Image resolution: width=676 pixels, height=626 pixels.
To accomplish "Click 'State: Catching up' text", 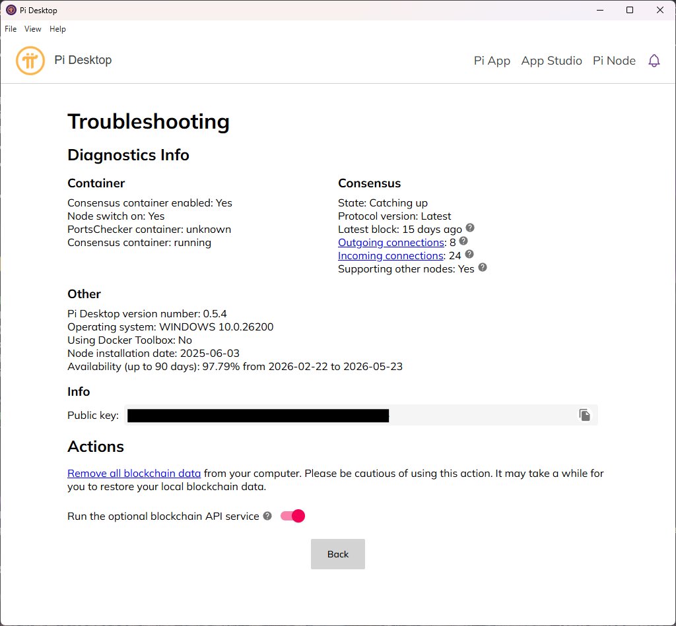I will coord(383,203).
